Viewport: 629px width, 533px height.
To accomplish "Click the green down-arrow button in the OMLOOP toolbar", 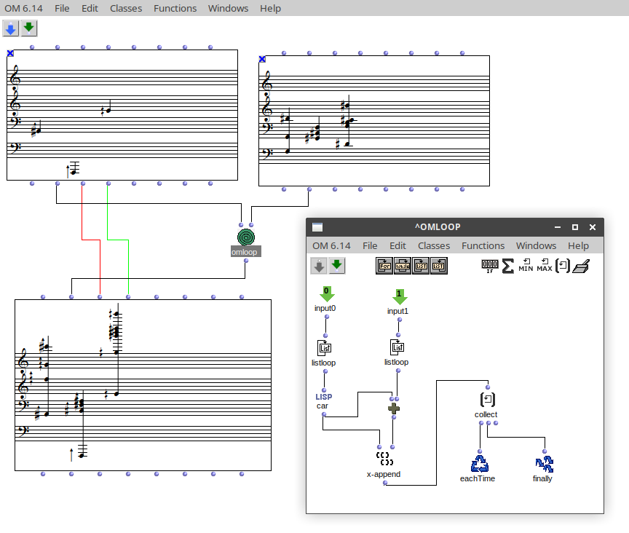I will (x=337, y=266).
